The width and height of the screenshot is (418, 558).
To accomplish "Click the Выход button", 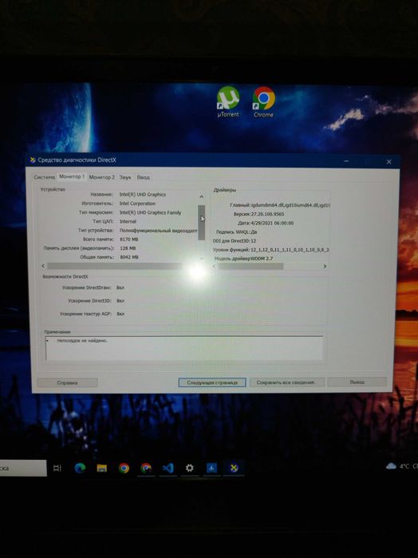I will pos(357,382).
